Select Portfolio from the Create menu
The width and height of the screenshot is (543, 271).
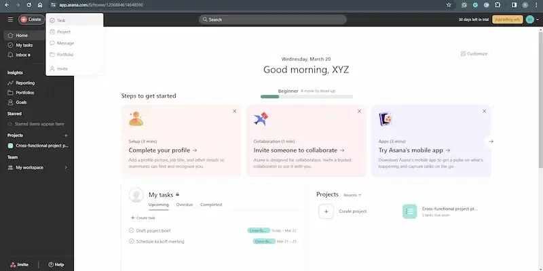pos(75,55)
